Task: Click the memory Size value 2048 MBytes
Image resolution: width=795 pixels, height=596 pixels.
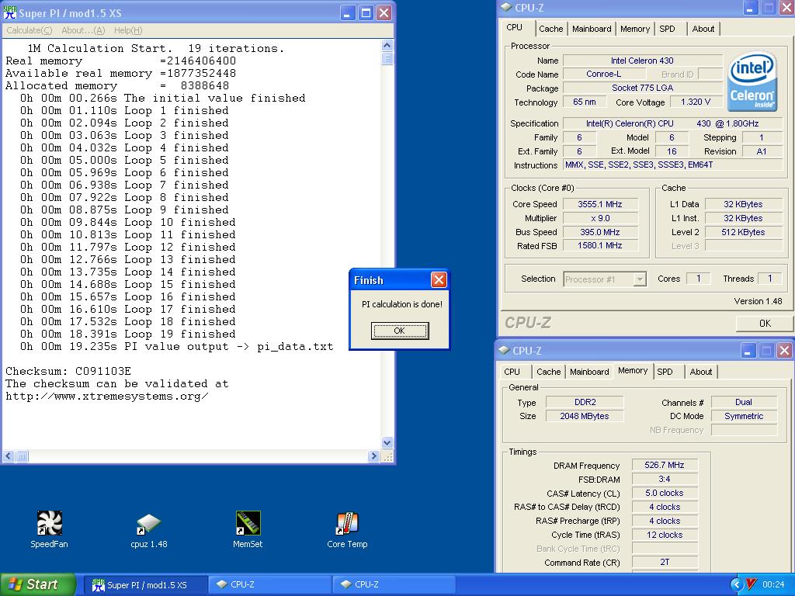Action: coord(584,416)
